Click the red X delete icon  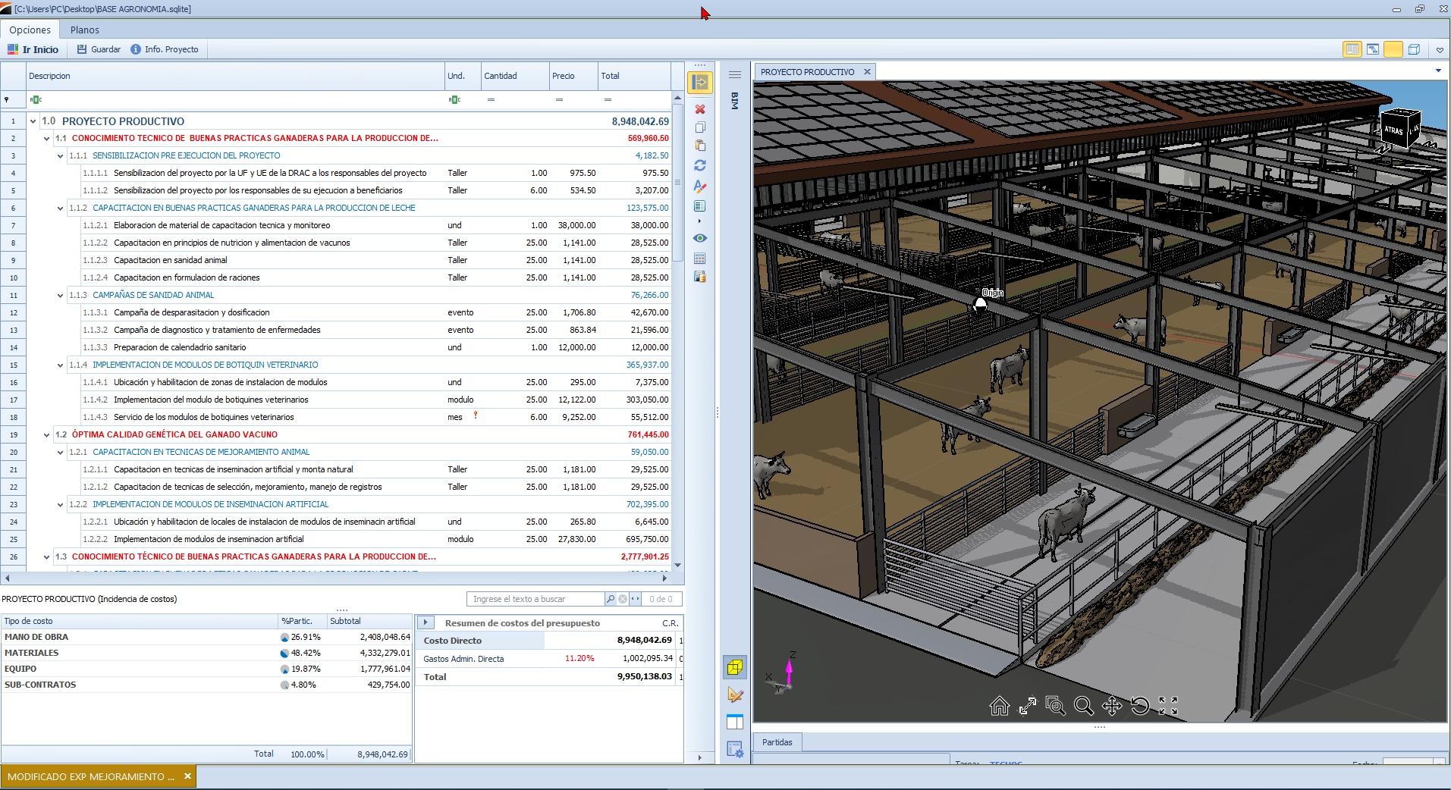(699, 109)
